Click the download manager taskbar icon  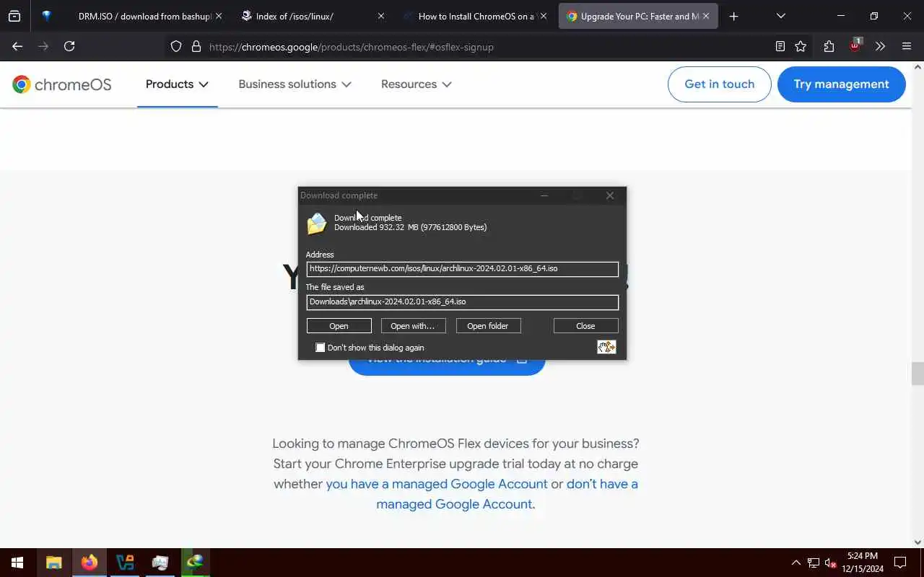[195, 563]
